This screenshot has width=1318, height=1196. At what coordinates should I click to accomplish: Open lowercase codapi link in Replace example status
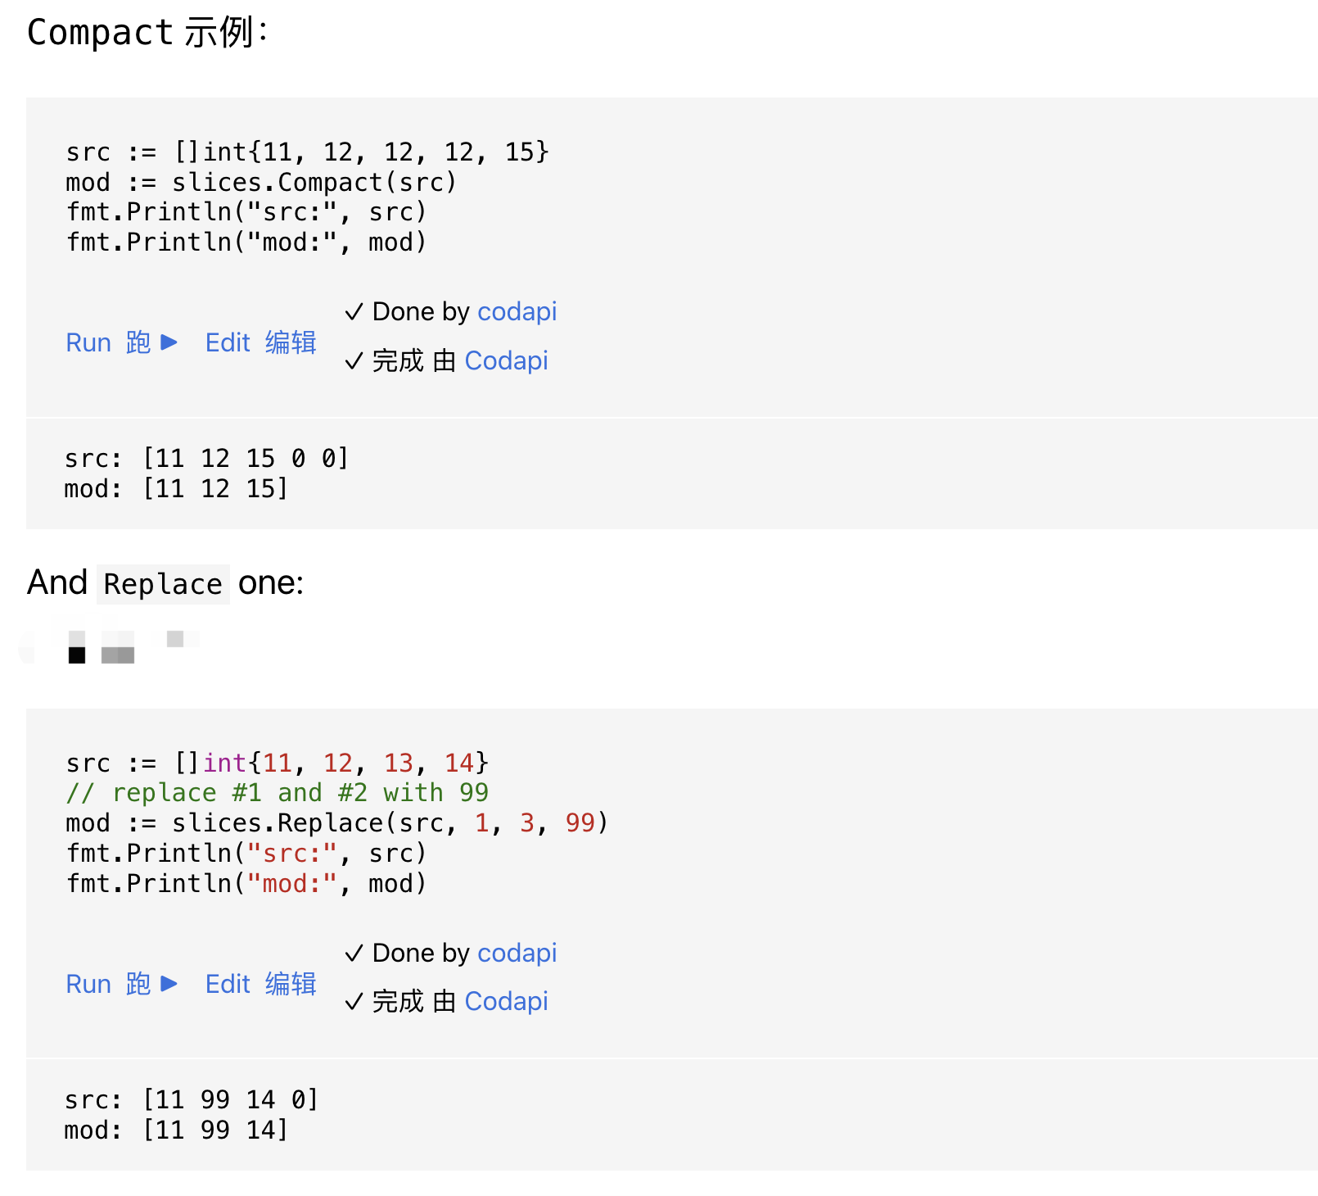[517, 953]
